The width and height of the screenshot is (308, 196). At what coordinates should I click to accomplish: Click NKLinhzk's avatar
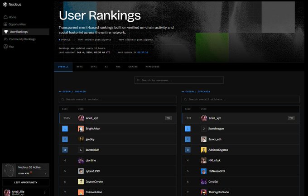(x=204, y=160)
